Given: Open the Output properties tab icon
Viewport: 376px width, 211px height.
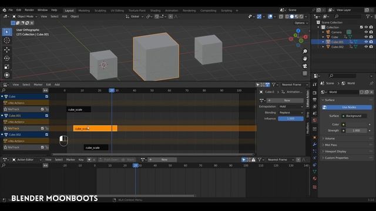Looking at the screenshot, I should [x=315, y=100].
